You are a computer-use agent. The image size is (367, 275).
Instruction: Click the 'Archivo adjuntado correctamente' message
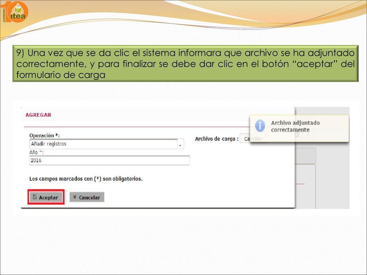tap(295, 126)
